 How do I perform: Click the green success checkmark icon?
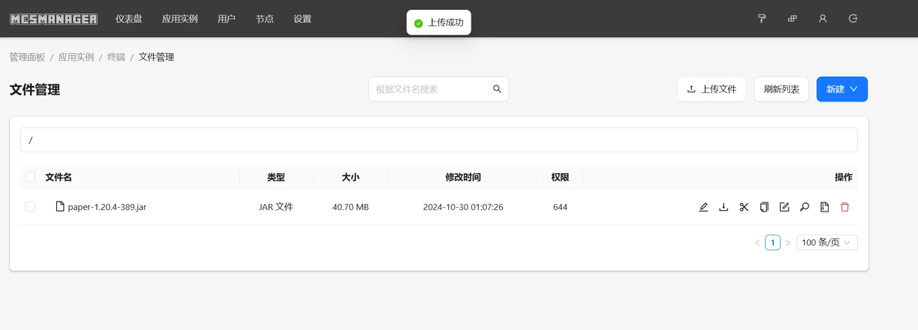pos(418,23)
